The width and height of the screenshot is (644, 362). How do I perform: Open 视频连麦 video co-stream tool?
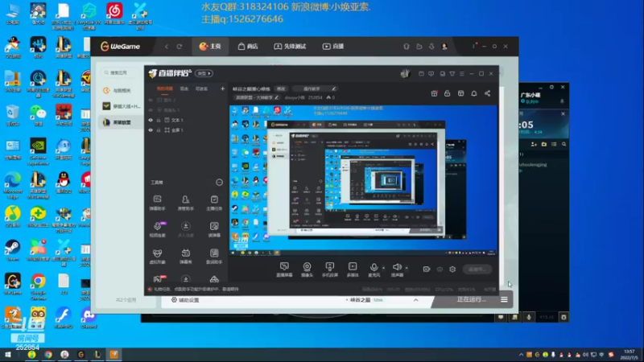(x=157, y=229)
